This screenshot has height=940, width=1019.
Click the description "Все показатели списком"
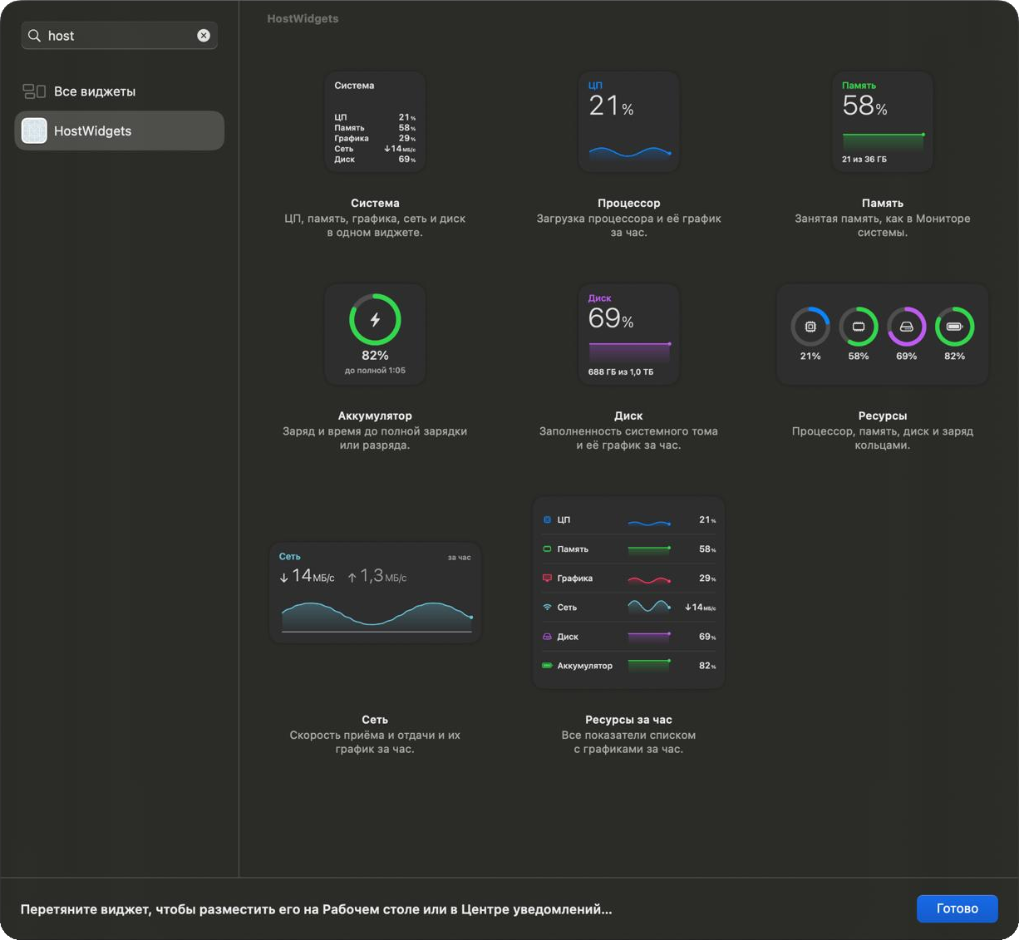click(628, 735)
